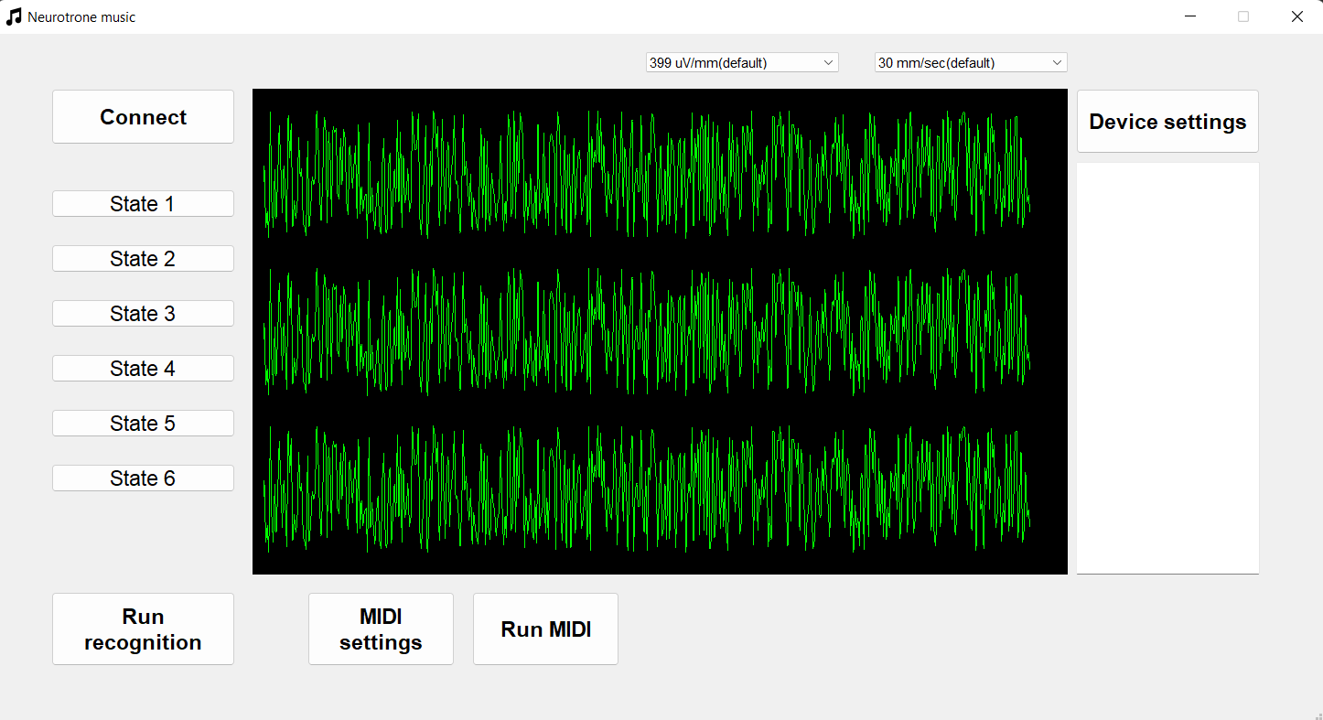Select State 1
The width and height of the screenshot is (1323, 720).
[143, 203]
